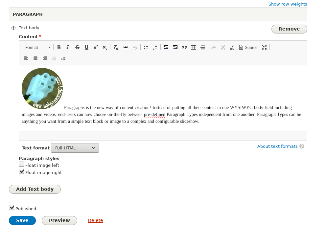Viewport: 326px width, 244px height.
Task: Apply strikethrough formatting
Action: pyautogui.click(x=77, y=47)
